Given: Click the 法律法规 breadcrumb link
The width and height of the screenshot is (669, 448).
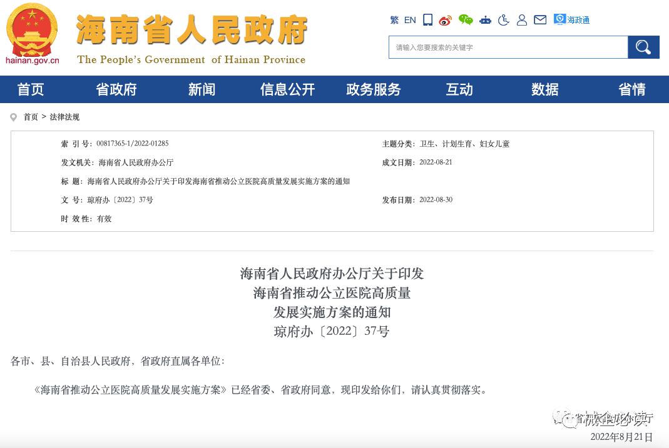Looking at the screenshot, I should 65,117.
